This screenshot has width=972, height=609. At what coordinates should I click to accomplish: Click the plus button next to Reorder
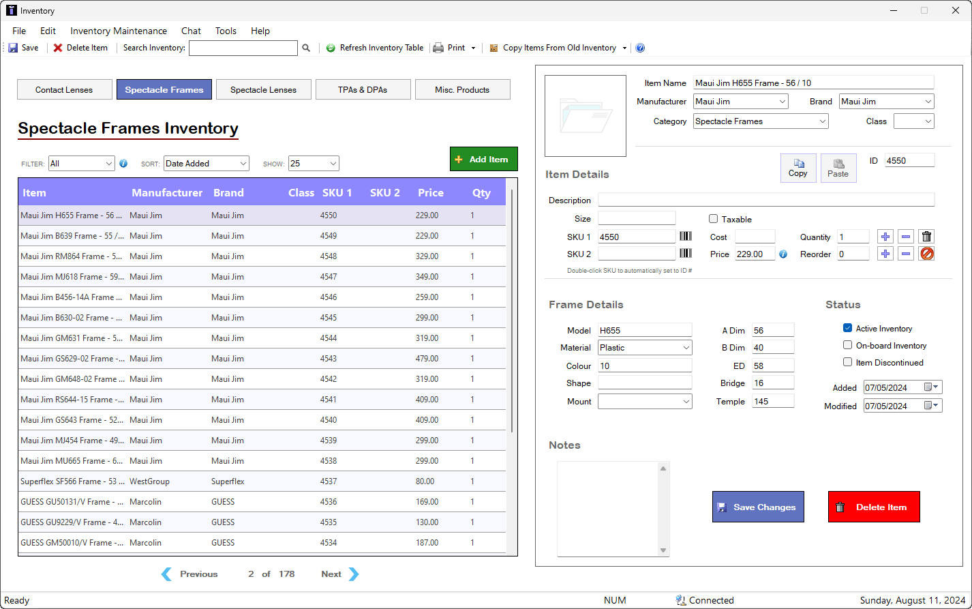885,254
